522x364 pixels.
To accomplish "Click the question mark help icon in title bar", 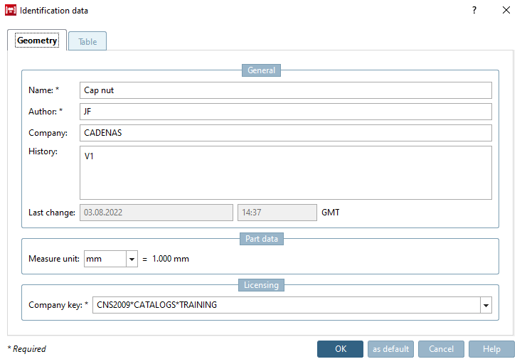I will pos(474,11).
